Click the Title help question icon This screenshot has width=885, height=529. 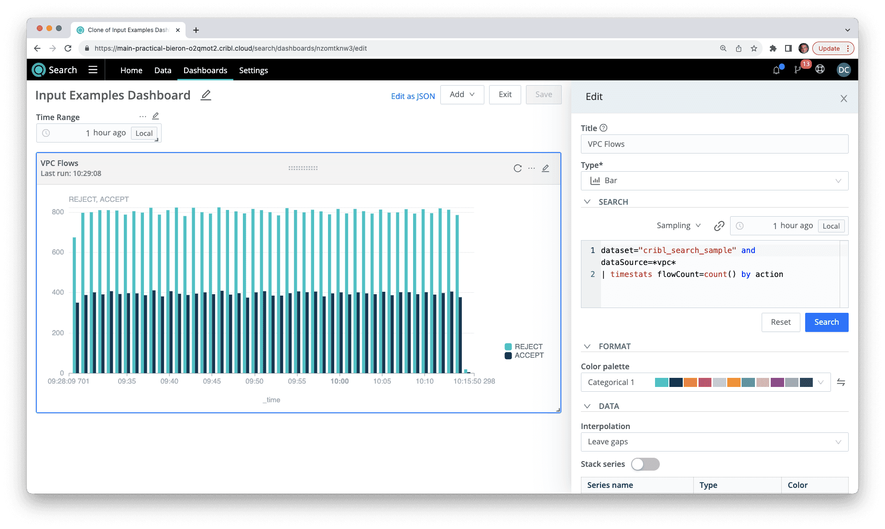pyautogui.click(x=603, y=128)
